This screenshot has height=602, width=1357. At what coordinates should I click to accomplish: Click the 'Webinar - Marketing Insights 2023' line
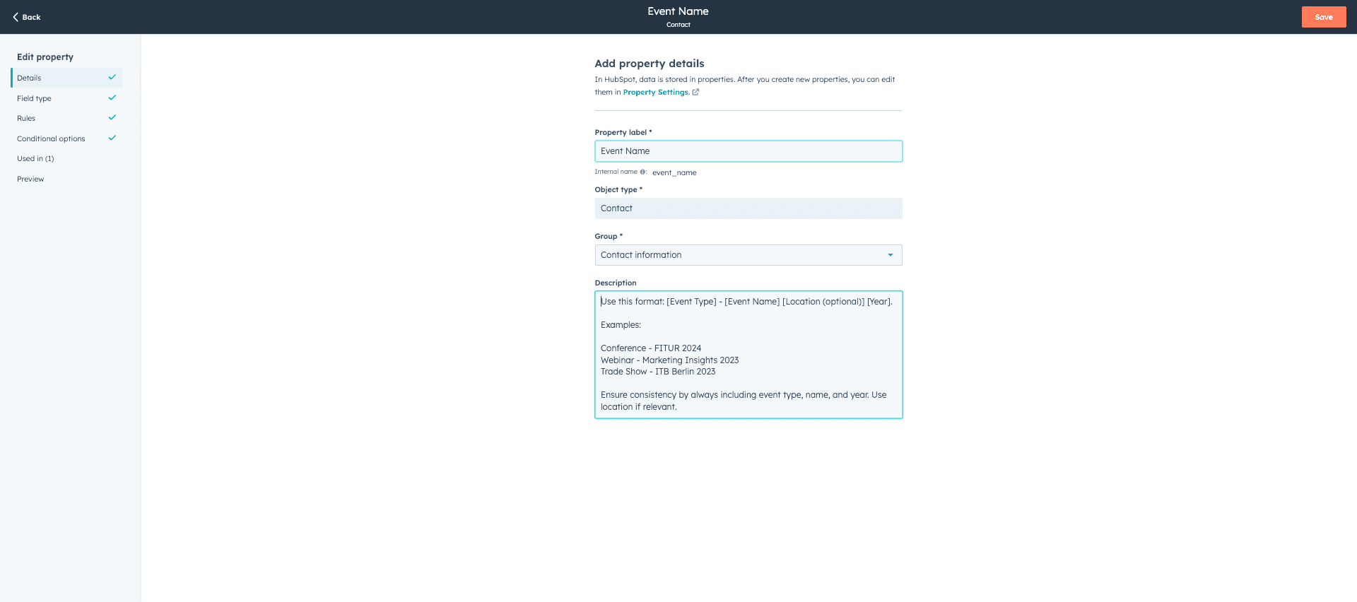tap(669, 360)
